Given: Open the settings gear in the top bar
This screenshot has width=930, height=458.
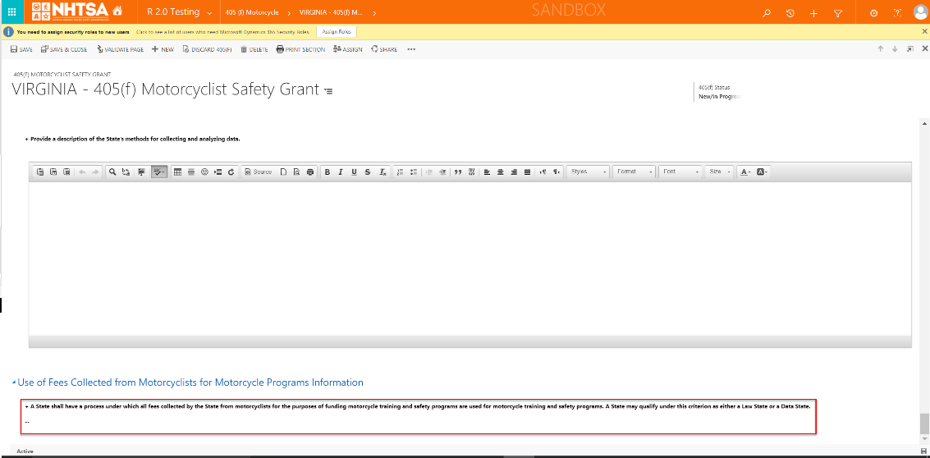Looking at the screenshot, I should 873,13.
